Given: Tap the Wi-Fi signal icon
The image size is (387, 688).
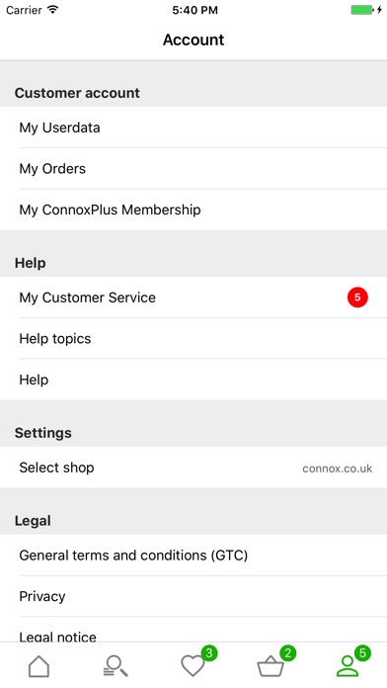Looking at the screenshot, I should pos(53,10).
